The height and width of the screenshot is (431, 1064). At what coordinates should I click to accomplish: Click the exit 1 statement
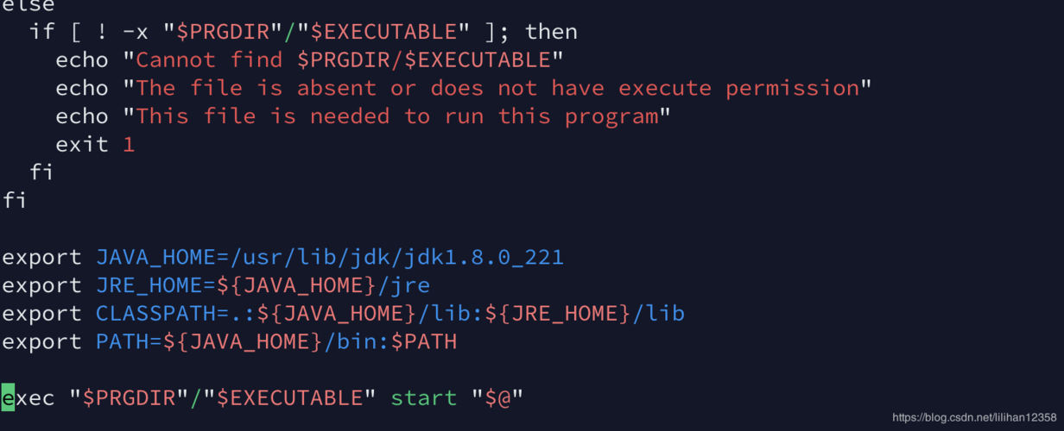point(96,144)
